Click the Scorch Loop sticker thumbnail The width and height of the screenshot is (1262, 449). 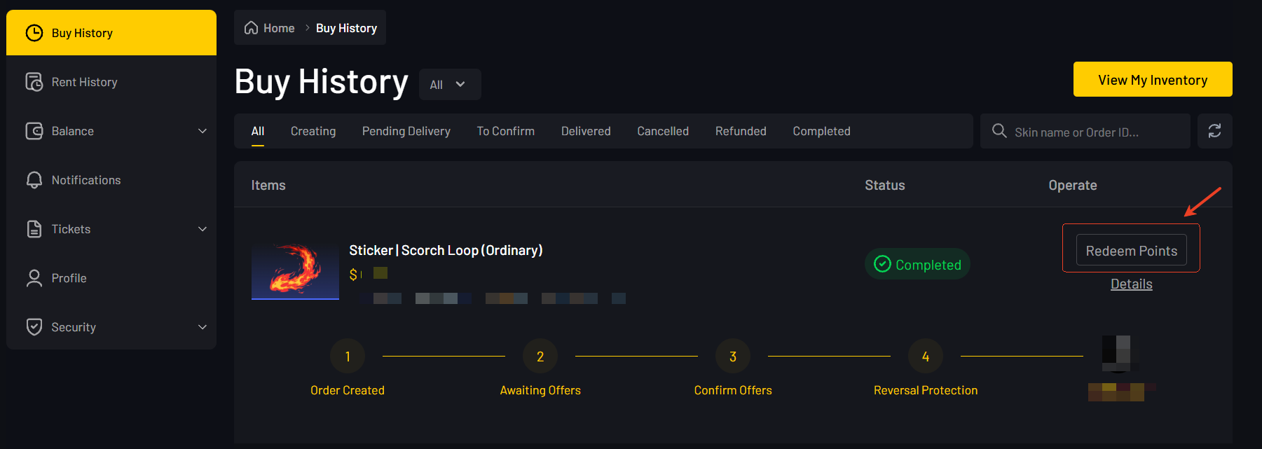[x=295, y=271]
